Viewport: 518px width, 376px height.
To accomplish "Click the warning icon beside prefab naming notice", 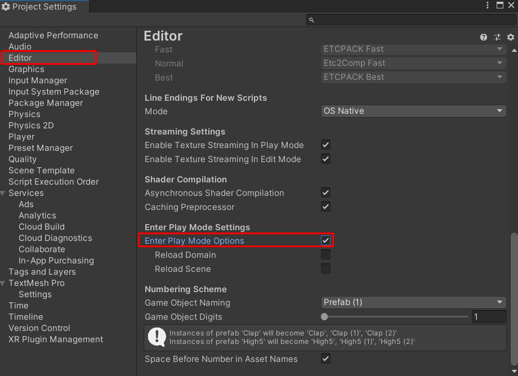I will tap(156, 337).
